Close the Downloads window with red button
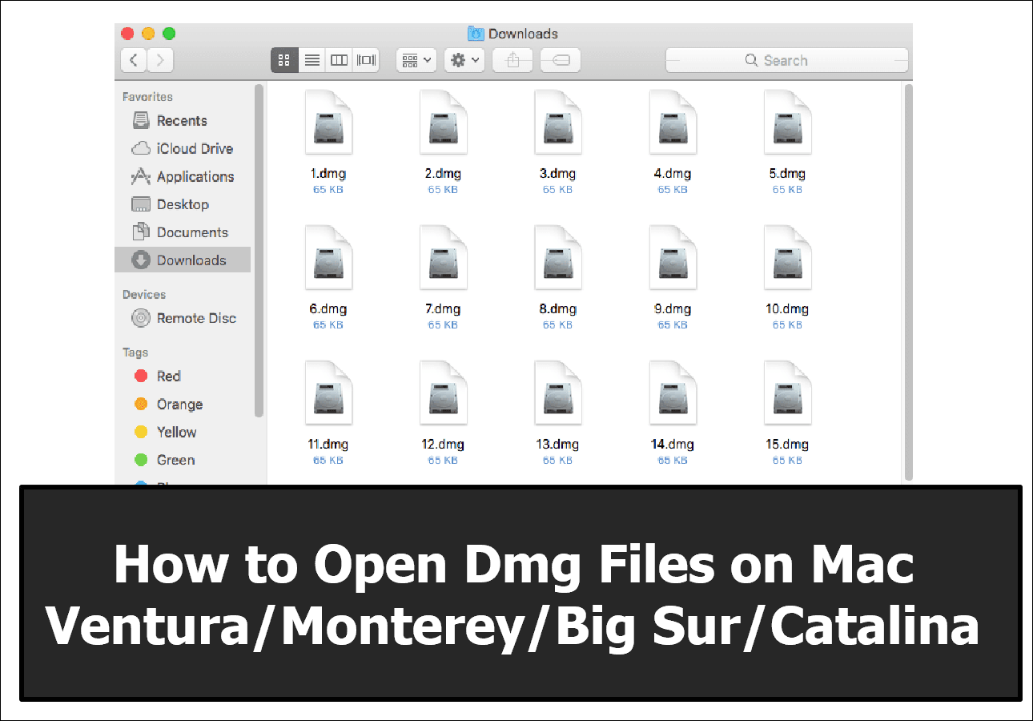Image resolution: width=1033 pixels, height=721 pixels. [x=127, y=34]
